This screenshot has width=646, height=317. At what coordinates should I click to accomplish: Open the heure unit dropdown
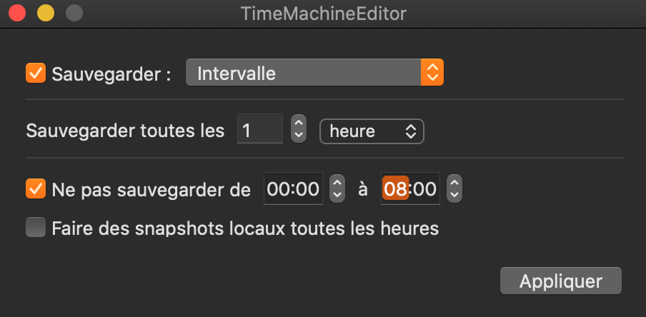[372, 131]
